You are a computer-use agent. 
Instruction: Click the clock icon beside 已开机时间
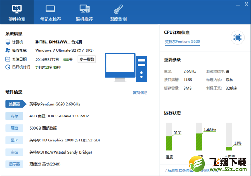click(x=8, y=67)
